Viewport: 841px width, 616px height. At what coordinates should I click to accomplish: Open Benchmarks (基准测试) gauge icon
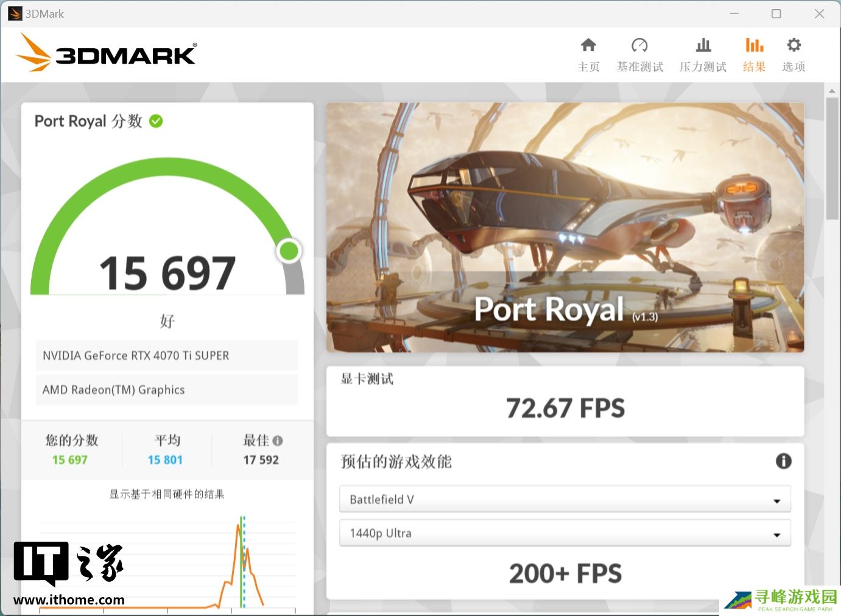pyautogui.click(x=639, y=46)
